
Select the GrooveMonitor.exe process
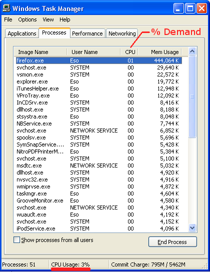click(99, 200)
